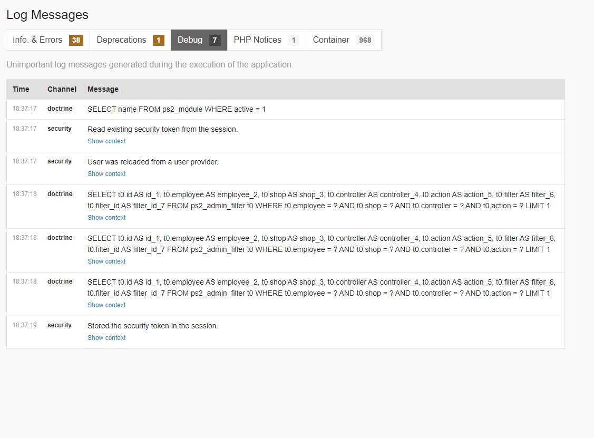Image resolution: width=594 pixels, height=438 pixels.
Task: Click the 'SELECT name FROM ps2_module' message
Action: 177,109
